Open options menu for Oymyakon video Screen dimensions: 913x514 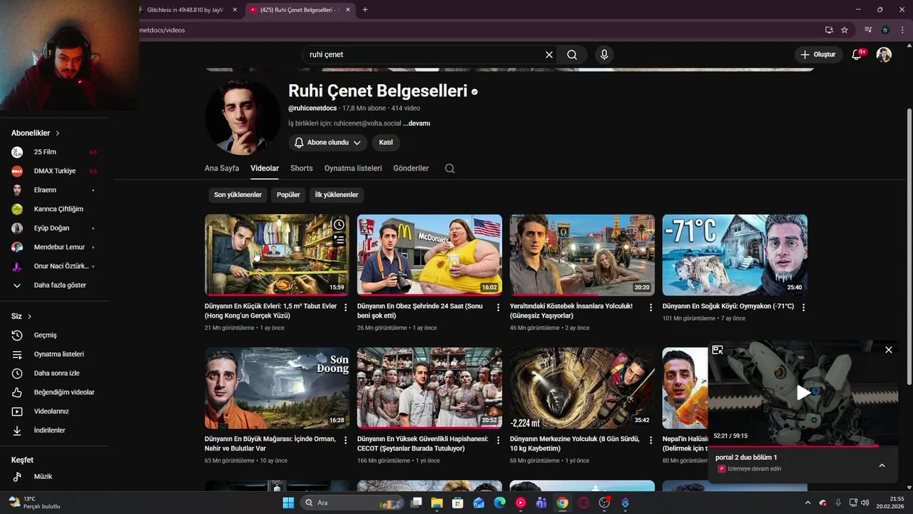tap(803, 308)
